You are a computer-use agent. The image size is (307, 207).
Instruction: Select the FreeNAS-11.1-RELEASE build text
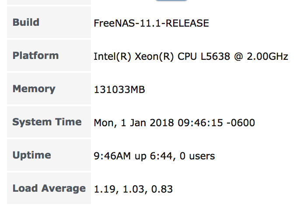[x=151, y=23]
